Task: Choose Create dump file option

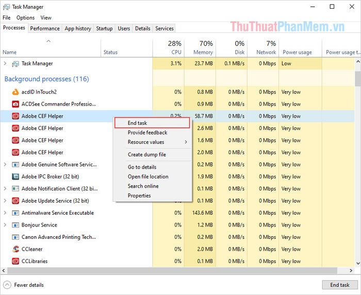Action: coord(152,155)
